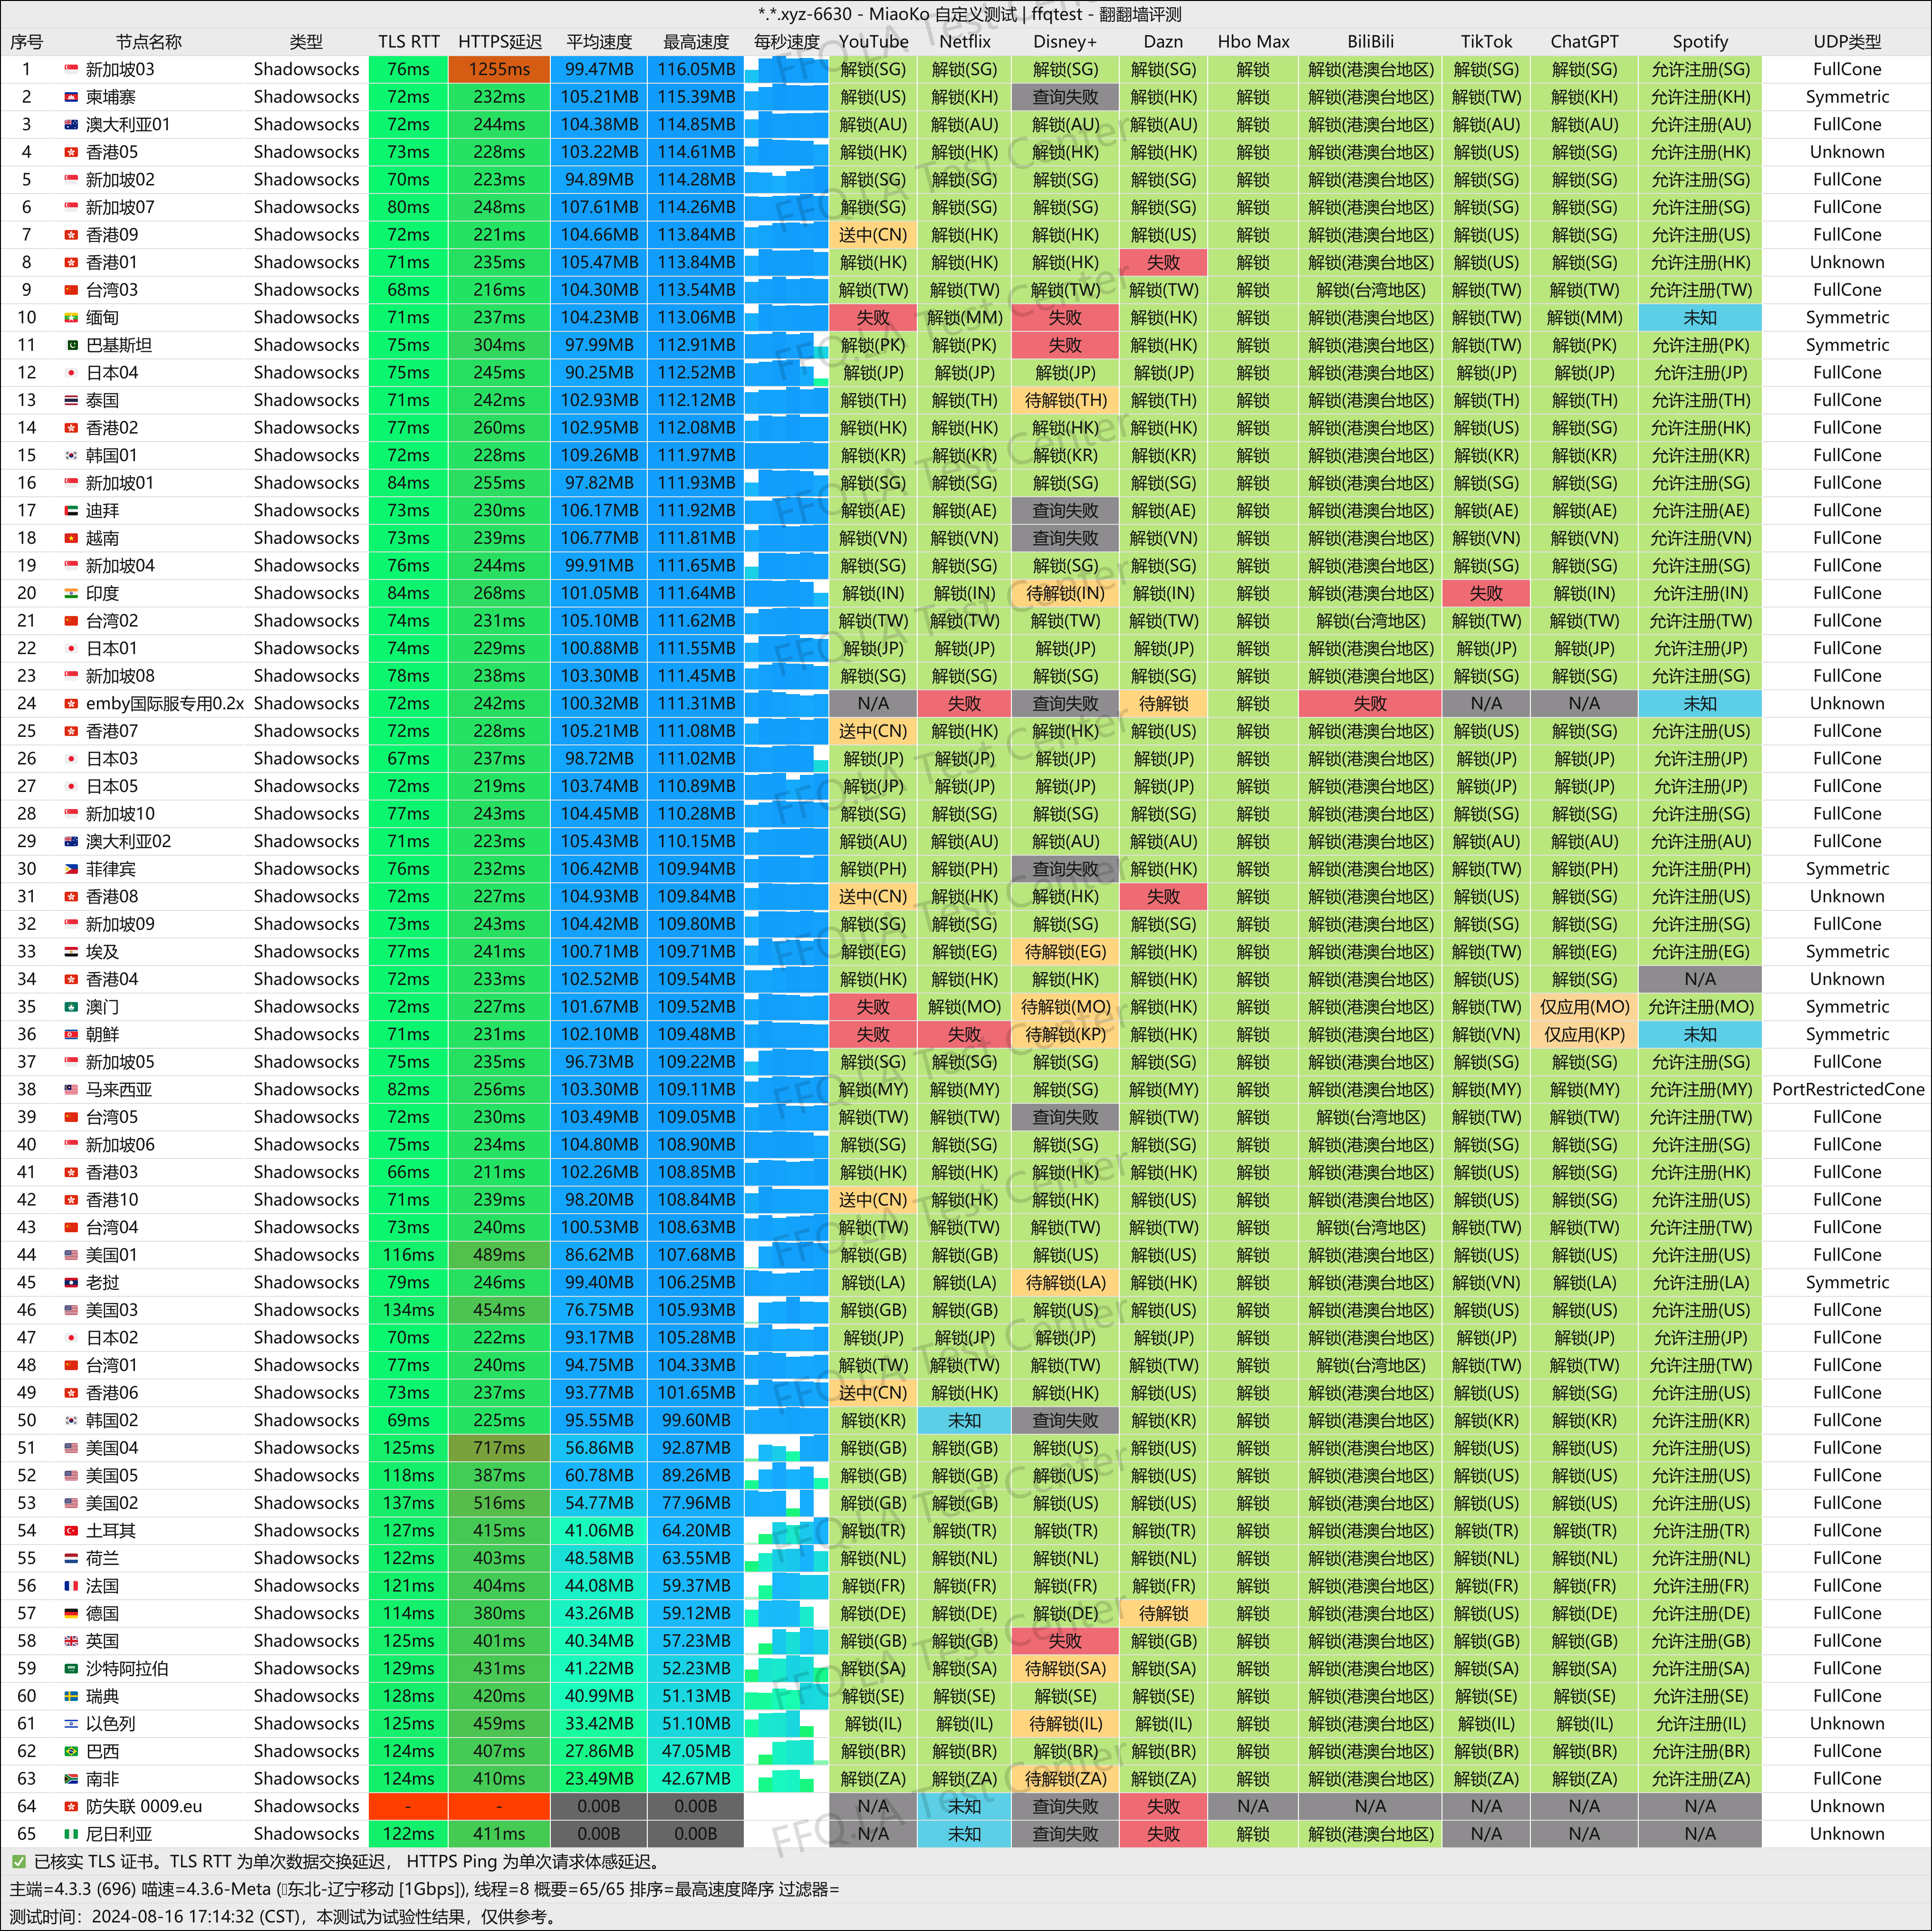Click the Singapore flag beside 新加坡03
This screenshot has height=1931, width=1932.
tap(71, 70)
